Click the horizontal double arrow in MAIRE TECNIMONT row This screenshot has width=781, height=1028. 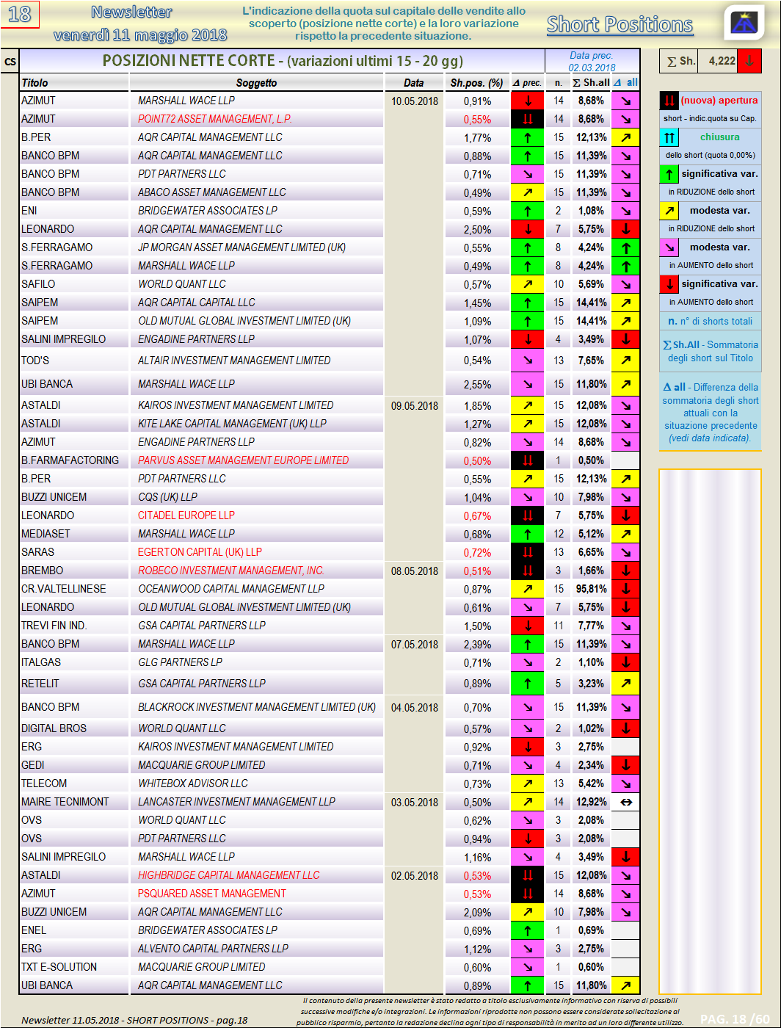pyautogui.click(x=625, y=802)
